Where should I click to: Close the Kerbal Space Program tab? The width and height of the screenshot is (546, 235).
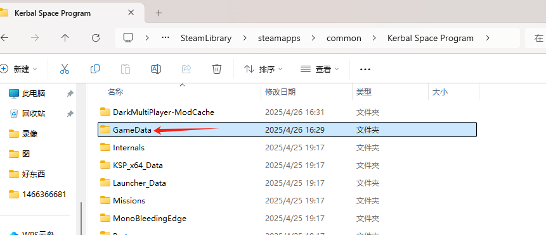tap(131, 13)
